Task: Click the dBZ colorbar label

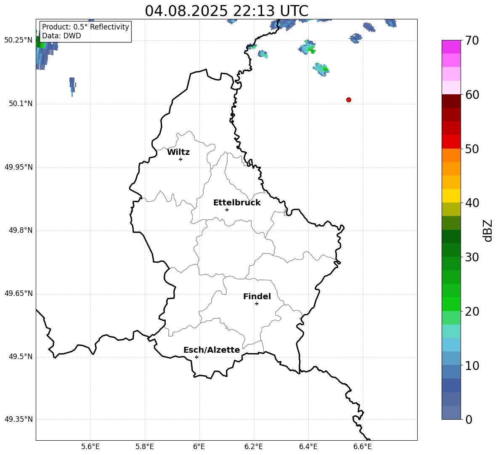Action: (x=487, y=230)
